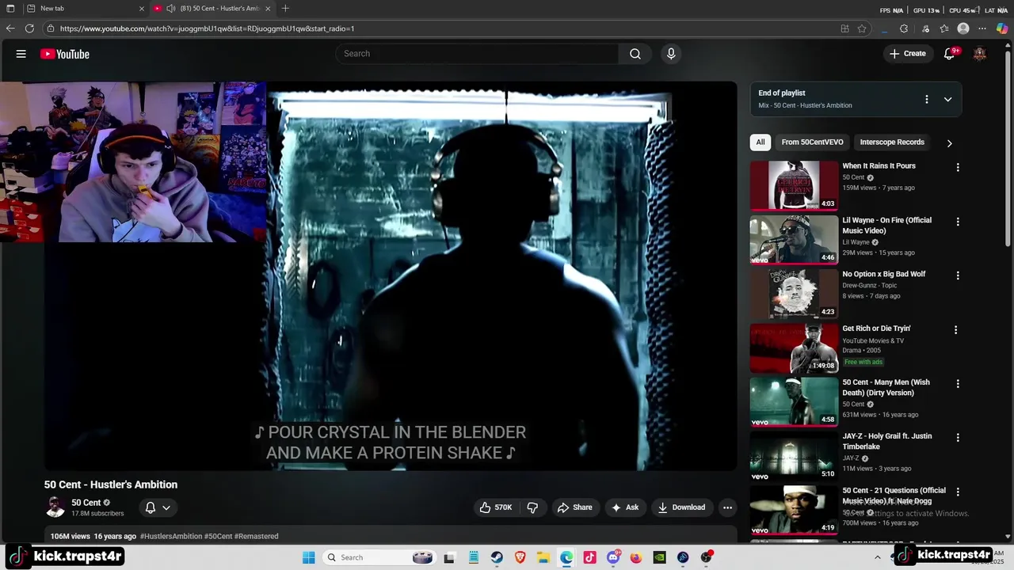This screenshot has height=570, width=1014.
Task: Open options for Lil Wayne On Fire
Action: pos(958,222)
